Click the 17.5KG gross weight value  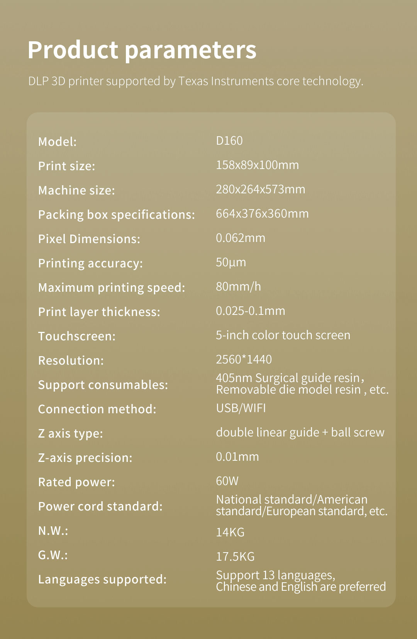coord(235,557)
